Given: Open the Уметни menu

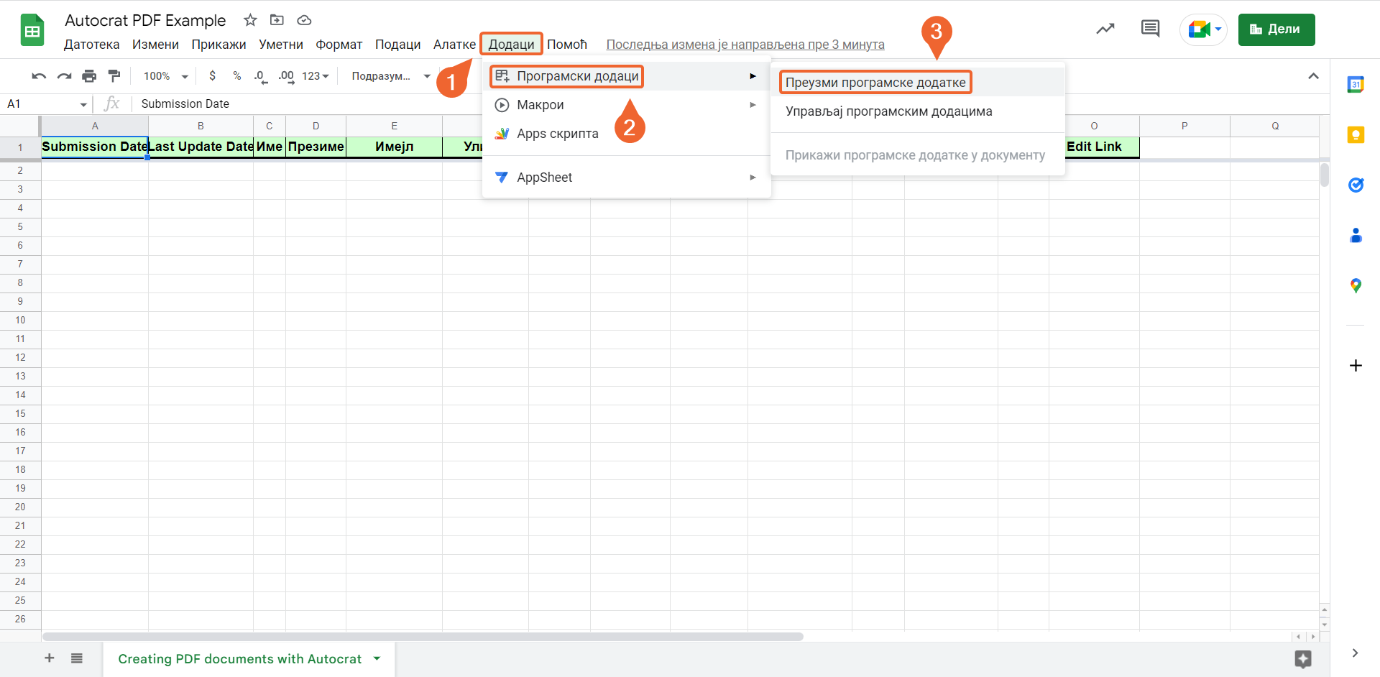Looking at the screenshot, I should point(281,45).
